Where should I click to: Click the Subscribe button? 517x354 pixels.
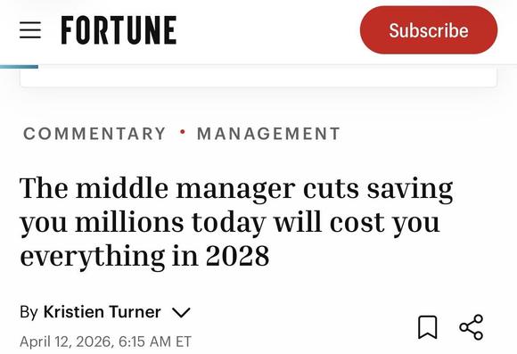click(x=429, y=30)
